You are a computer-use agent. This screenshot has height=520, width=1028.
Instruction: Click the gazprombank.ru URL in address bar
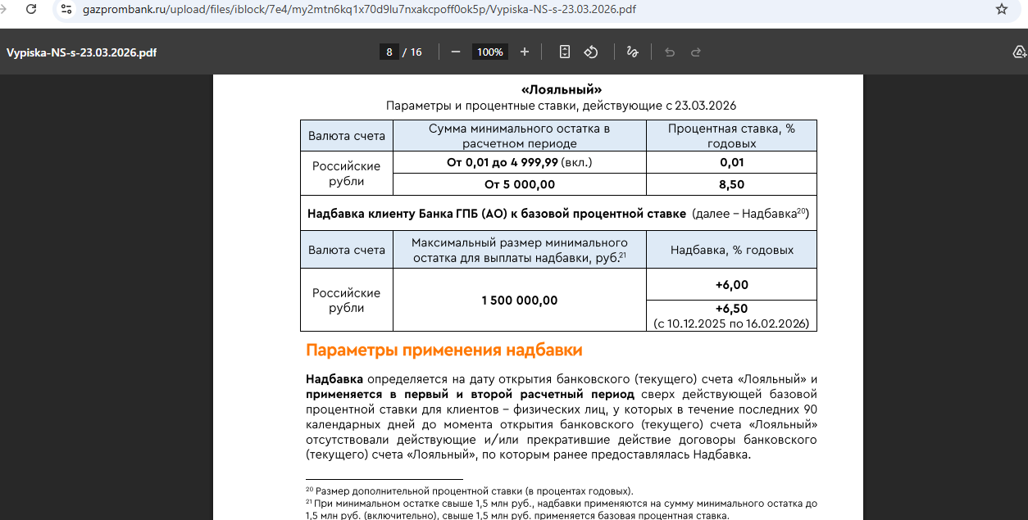tap(359, 10)
